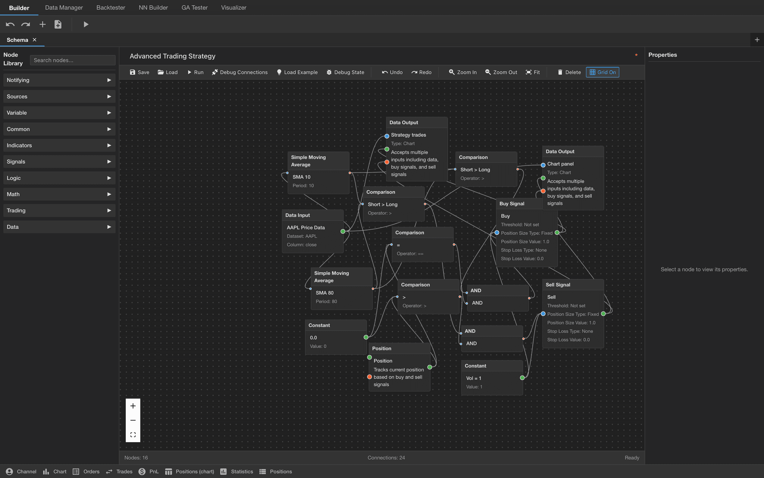Screen dimensions: 764x478
Task: Click green output port of Constant 0.0
Action: pos(366,337)
